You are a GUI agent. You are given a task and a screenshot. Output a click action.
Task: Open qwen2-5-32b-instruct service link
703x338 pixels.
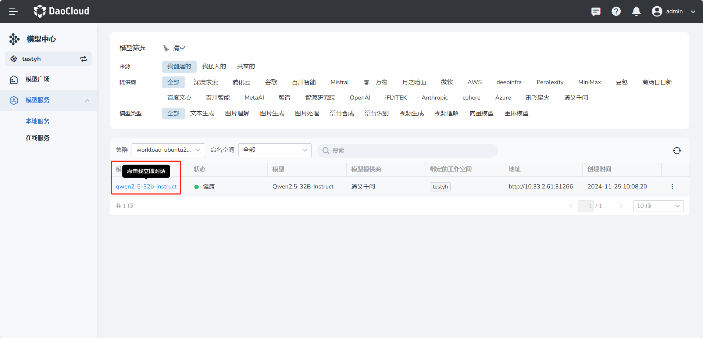tap(146, 187)
